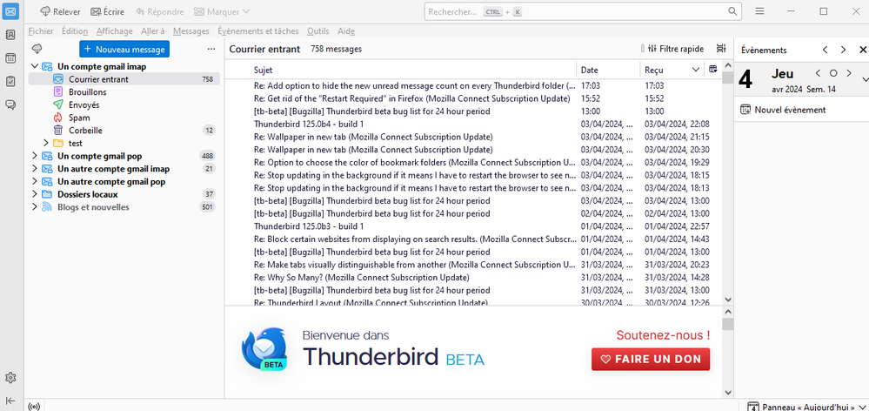Collapse the spaces toolbar with bottom-left arrow
The image size is (869, 411).
(10, 400)
